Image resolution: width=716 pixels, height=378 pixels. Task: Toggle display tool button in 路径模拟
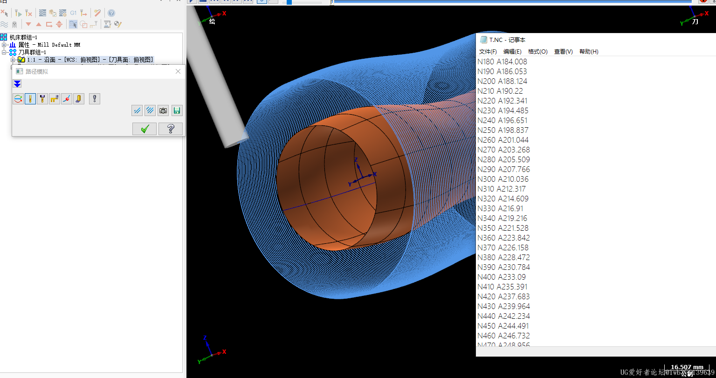[30, 99]
